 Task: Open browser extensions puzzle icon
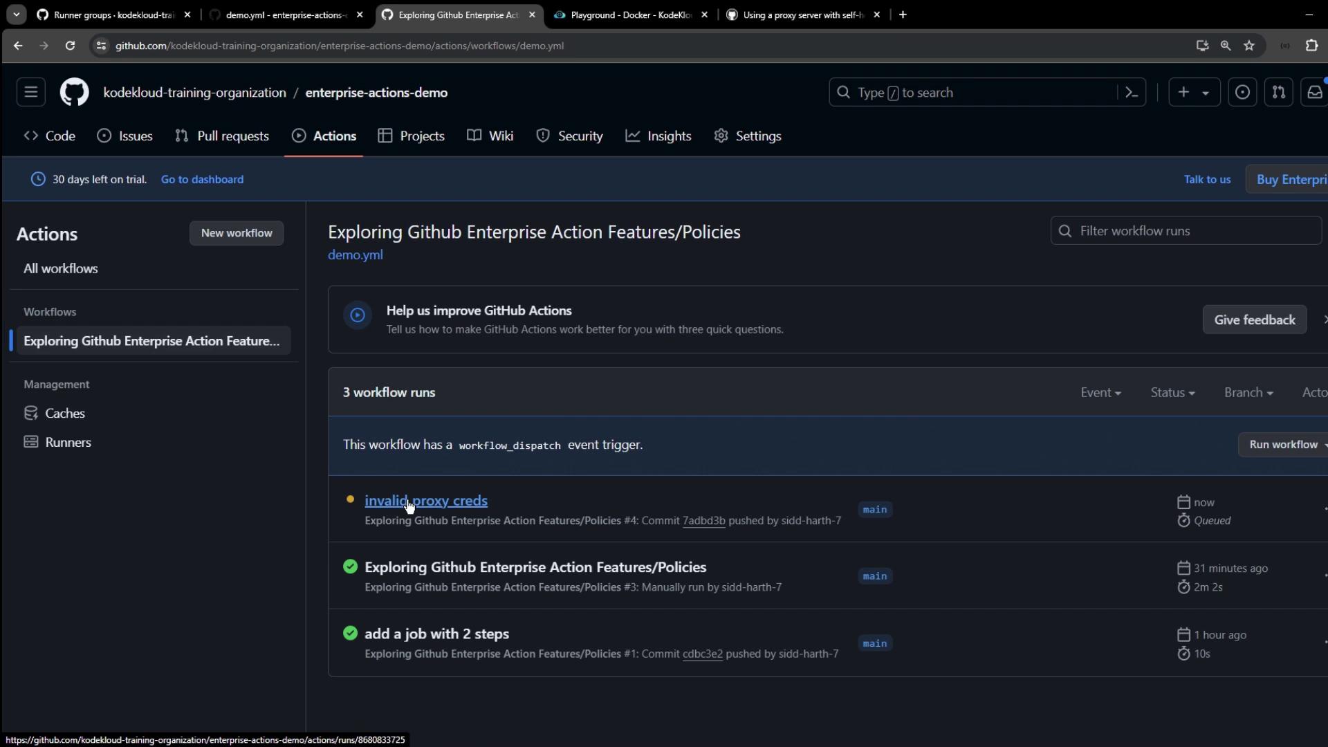click(x=1311, y=46)
